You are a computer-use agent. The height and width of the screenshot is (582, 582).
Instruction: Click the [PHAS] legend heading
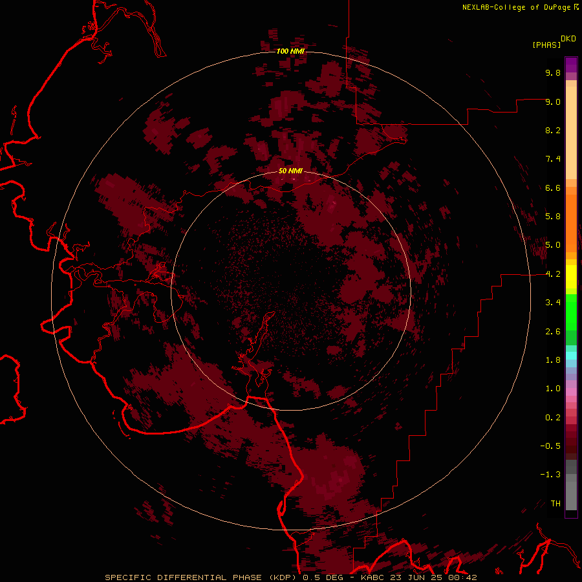coord(546,45)
